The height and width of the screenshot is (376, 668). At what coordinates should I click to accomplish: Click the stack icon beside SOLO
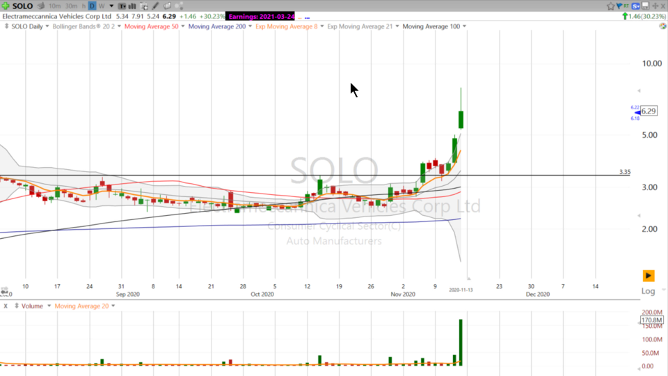(x=41, y=6)
